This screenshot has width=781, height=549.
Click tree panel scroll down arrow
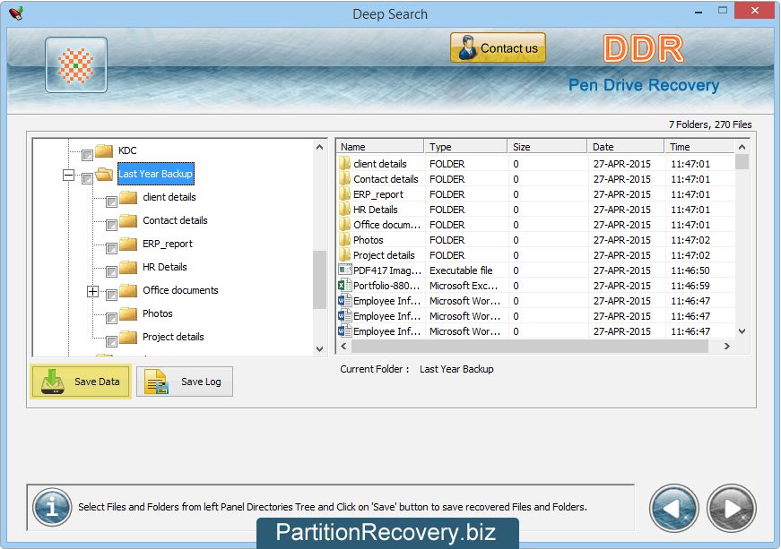[x=320, y=348]
